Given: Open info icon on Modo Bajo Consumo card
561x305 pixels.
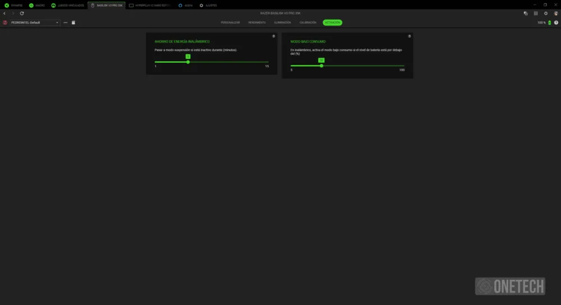Looking at the screenshot, I should pos(410,36).
